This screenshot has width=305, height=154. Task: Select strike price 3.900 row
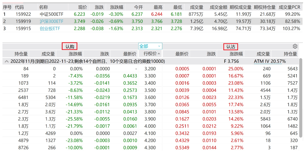(x=150, y=119)
